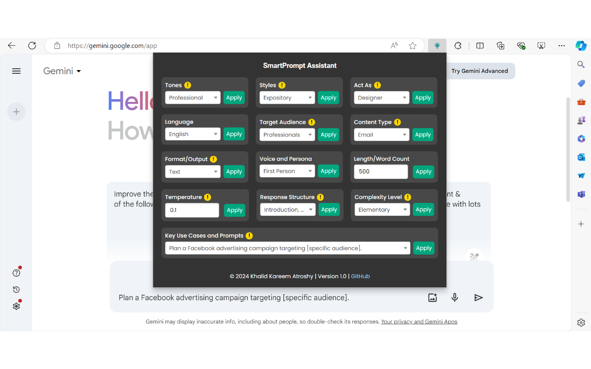
Task: Open the Tones dropdown showing Professional
Action: 193,98
